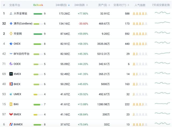This screenshot has width=172, height=127.
Task: Click the BitMEX logo icon
Action: point(11,124)
